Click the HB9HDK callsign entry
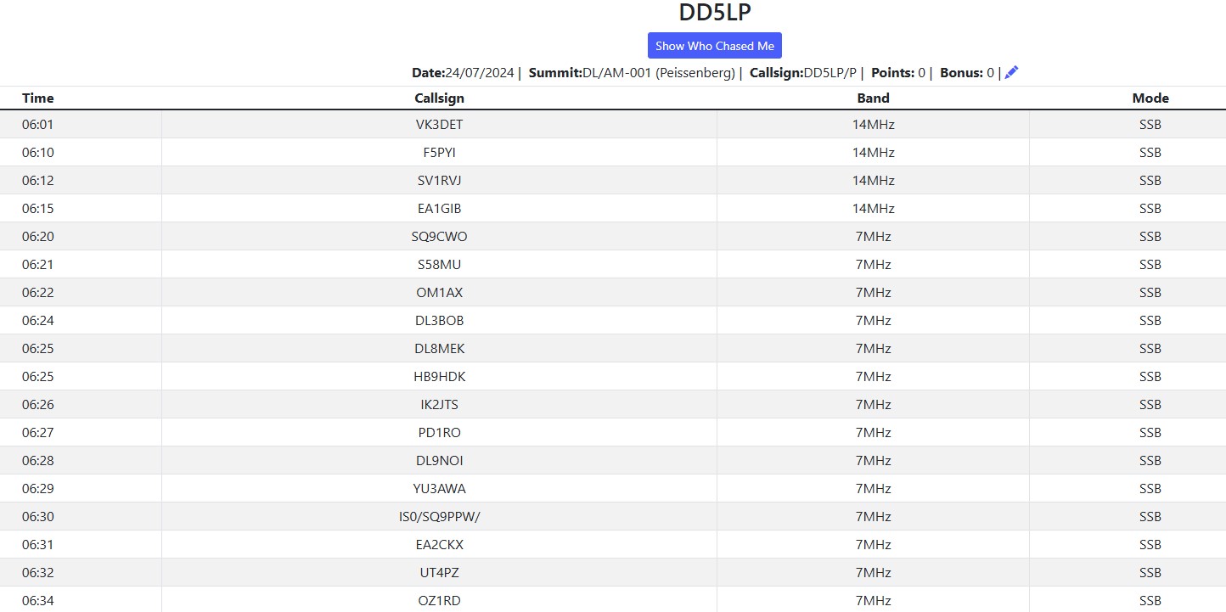This screenshot has width=1226, height=612. tap(439, 377)
